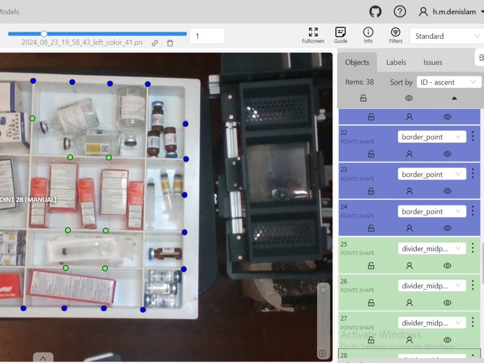Image resolution: width=484 pixels, height=363 pixels.
Task: Toggle the occluded icon for object 24
Action: coord(409,228)
